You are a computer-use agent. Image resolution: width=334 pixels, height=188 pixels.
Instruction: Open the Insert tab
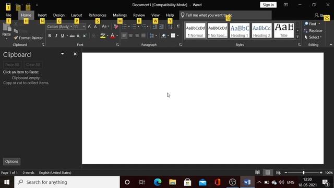click(42, 15)
